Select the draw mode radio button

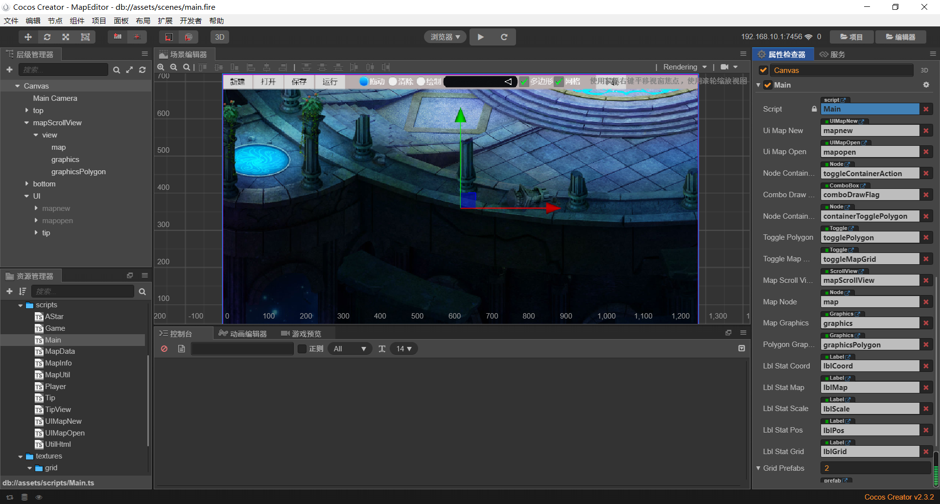pos(421,82)
